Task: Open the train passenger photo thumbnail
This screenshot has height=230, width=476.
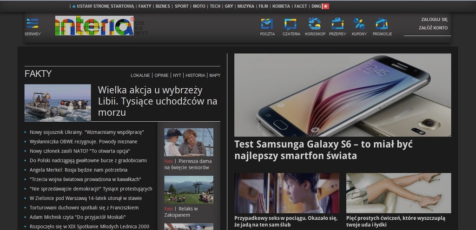Action: point(286,193)
